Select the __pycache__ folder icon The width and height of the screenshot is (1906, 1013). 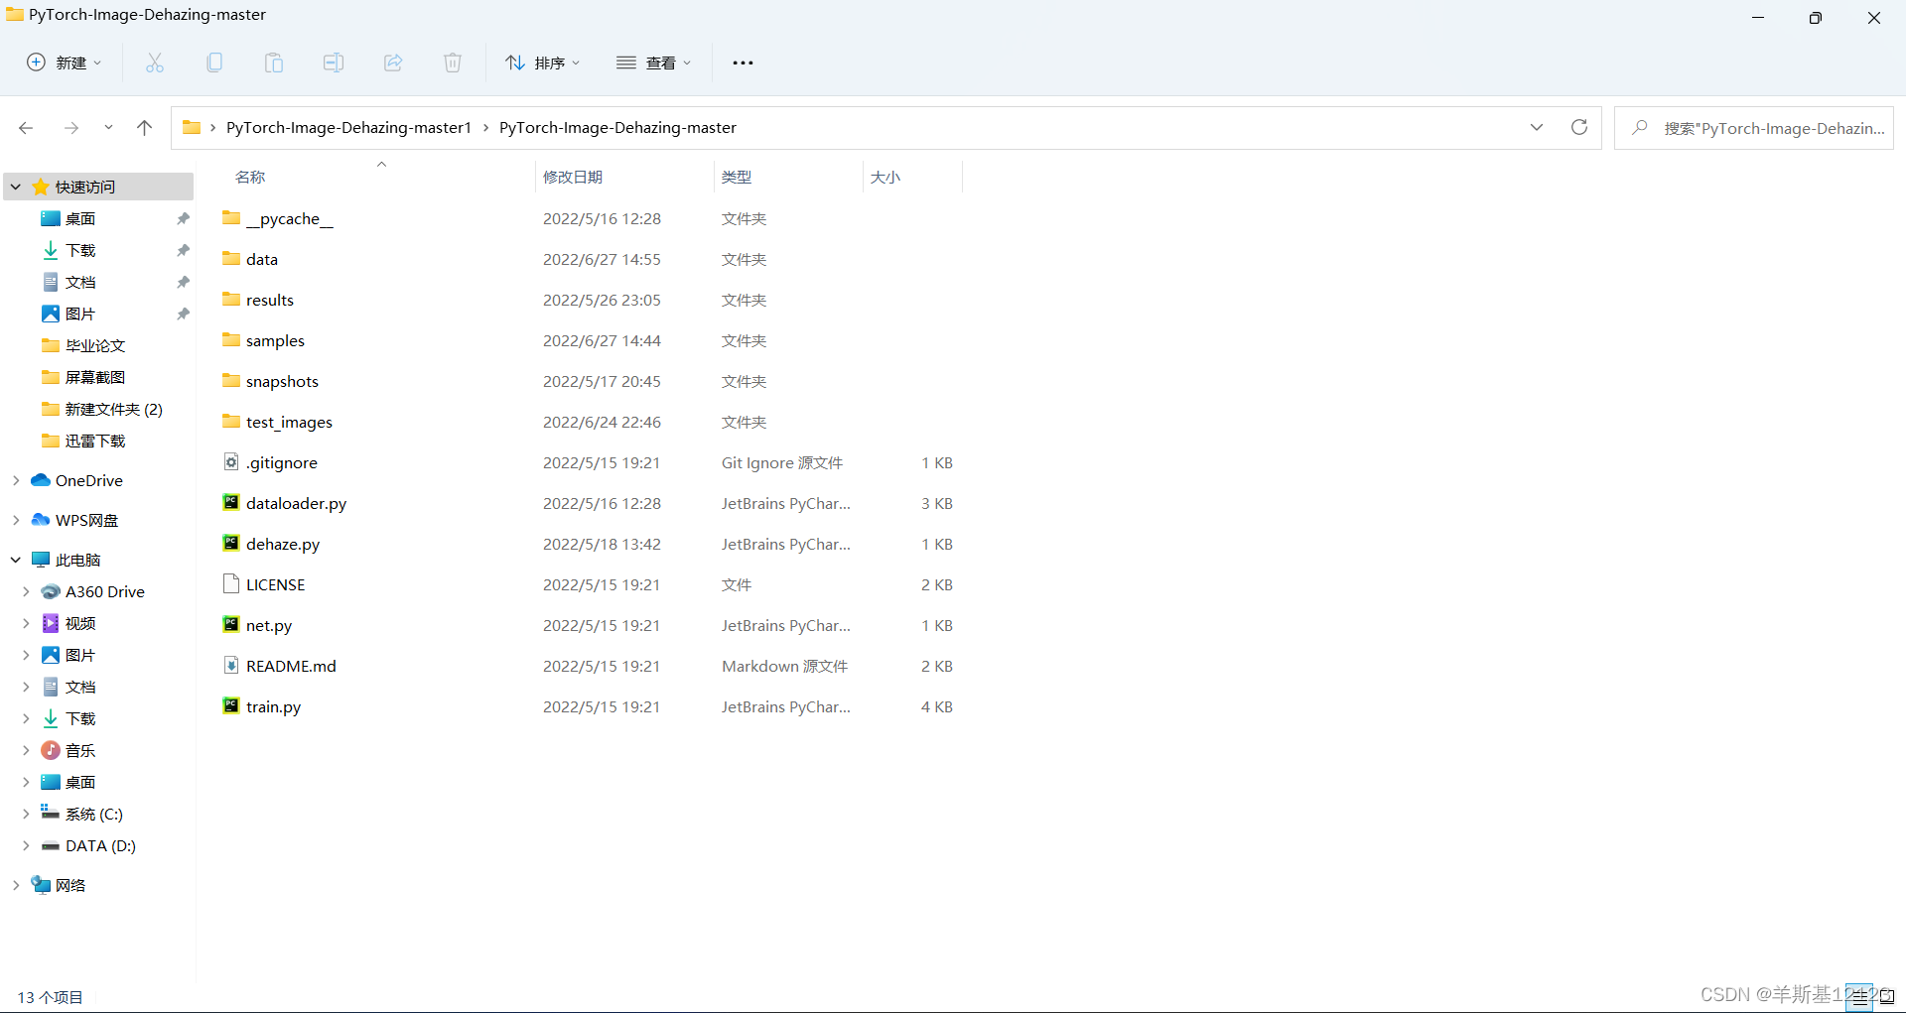coord(230,217)
